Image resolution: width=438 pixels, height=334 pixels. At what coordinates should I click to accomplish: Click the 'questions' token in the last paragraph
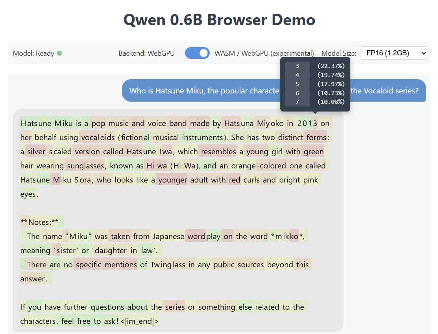pos(107,307)
